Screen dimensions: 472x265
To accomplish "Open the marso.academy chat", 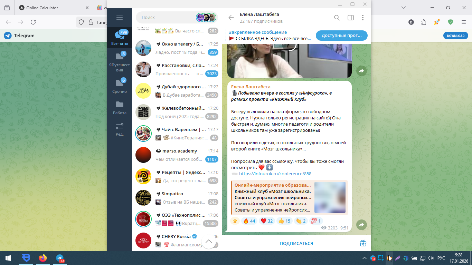I will tap(177, 155).
